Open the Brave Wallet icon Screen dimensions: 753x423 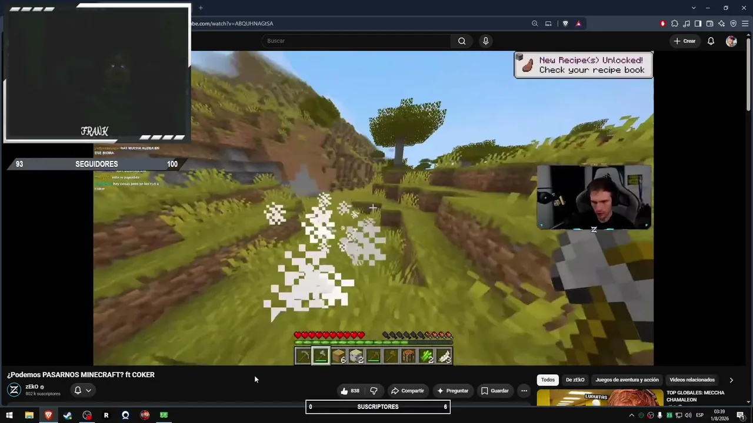point(709,23)
